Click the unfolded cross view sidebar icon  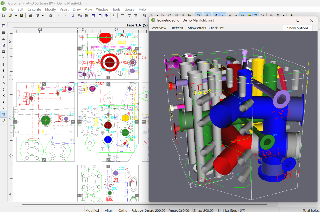pos(3,114)
